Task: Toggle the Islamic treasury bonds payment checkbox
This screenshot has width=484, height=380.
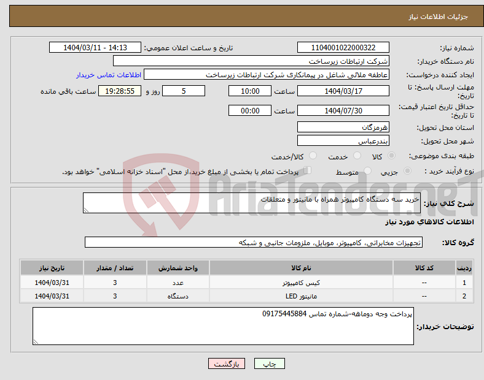Action: pyautogui.click(x=308, y=170)
